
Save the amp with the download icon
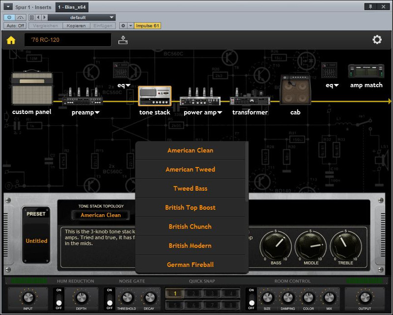pos(123,40)
